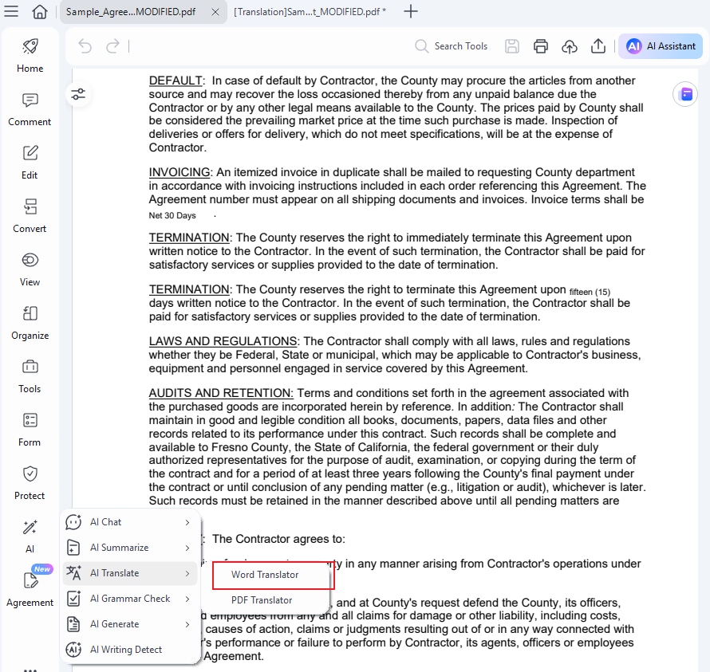Click the 'Net 30 Days' text
Screen dimensions: 710x672
pyautogui.click(x=172, y=215)
